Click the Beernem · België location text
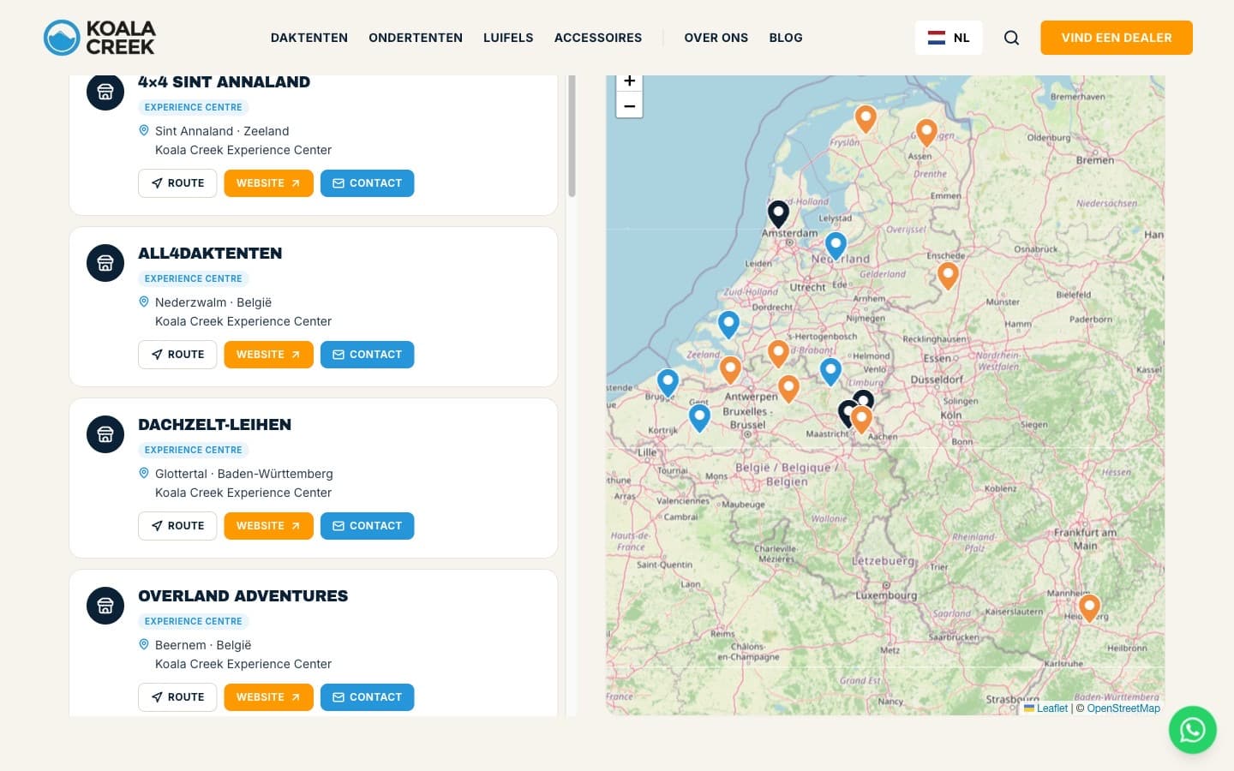 [x=203, y=645]
